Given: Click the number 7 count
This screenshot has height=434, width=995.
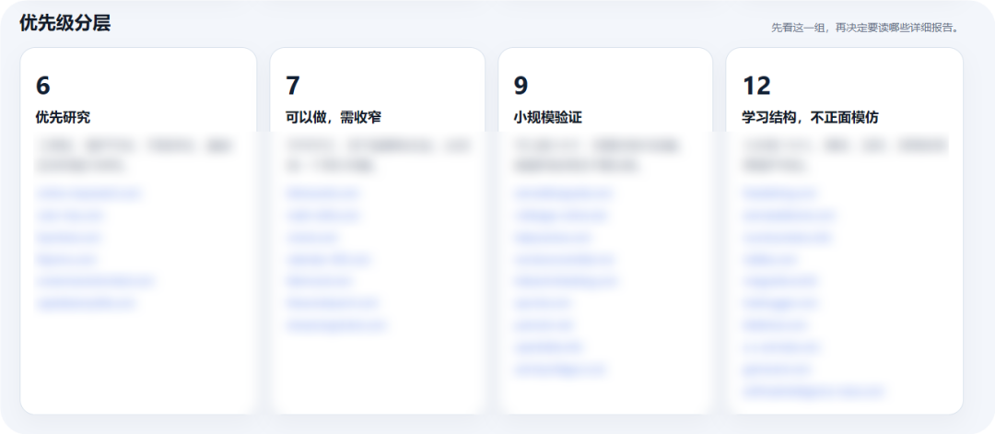Looking at the screenshot, I should point(293,86).
